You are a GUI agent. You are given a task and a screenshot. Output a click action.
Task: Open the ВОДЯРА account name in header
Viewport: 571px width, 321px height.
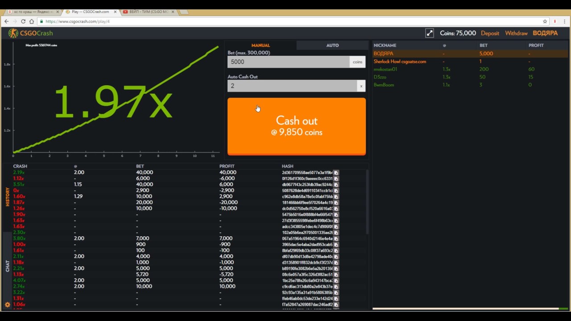(545, 33)
